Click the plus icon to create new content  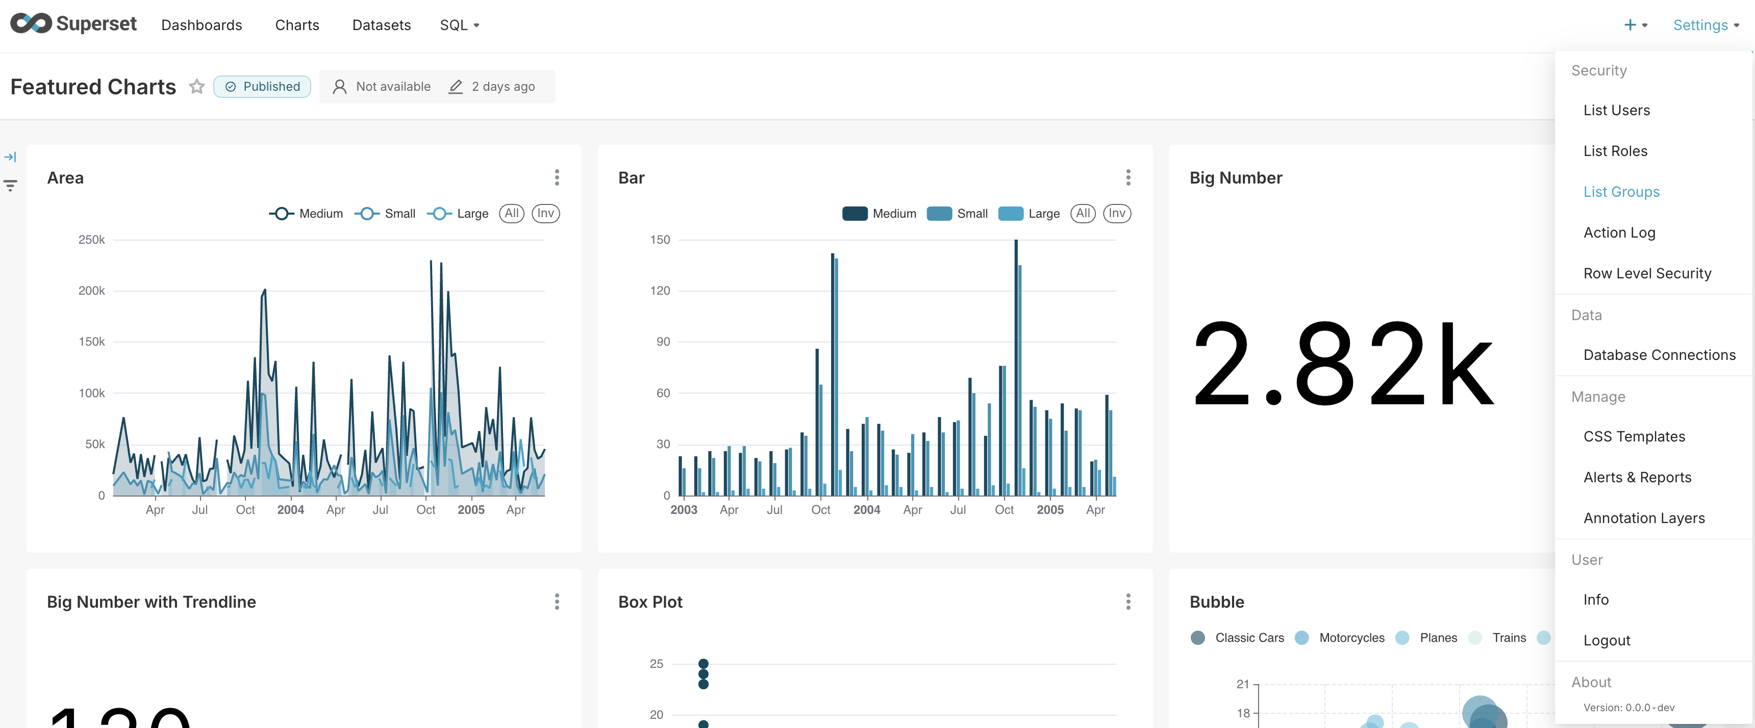click(x=1629, y=24)
